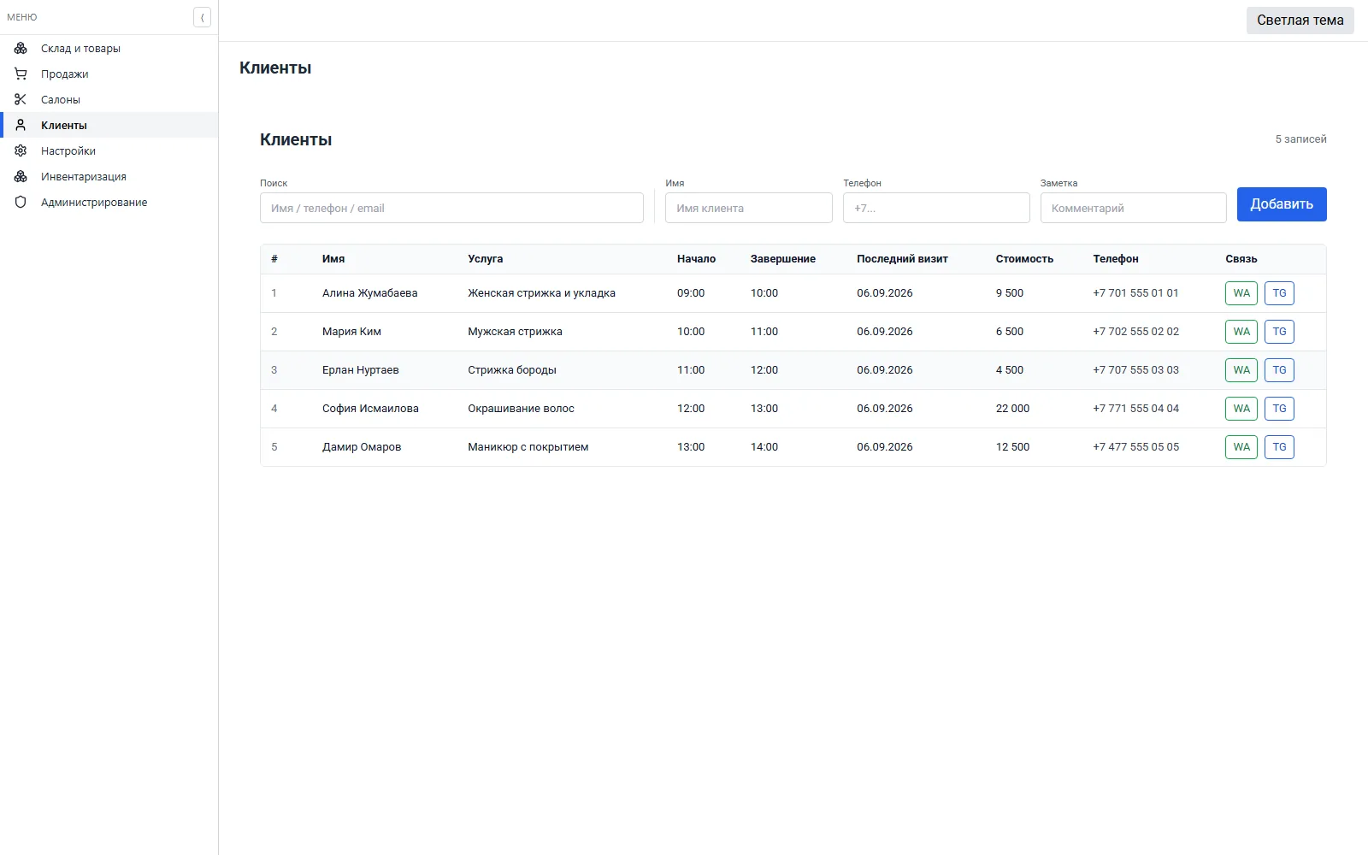Image resolution: width=1368 pixels, height=855 pixels.
Task: Click the Комментарий note field
Action: click(1134, 208)
